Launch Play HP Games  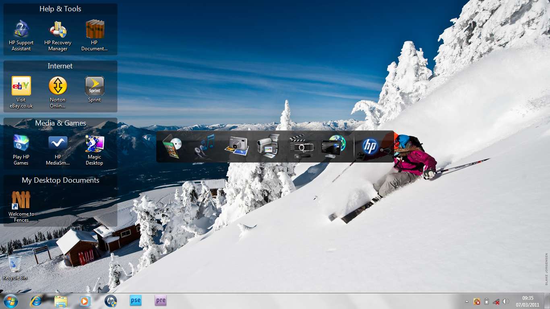[21, 144]
